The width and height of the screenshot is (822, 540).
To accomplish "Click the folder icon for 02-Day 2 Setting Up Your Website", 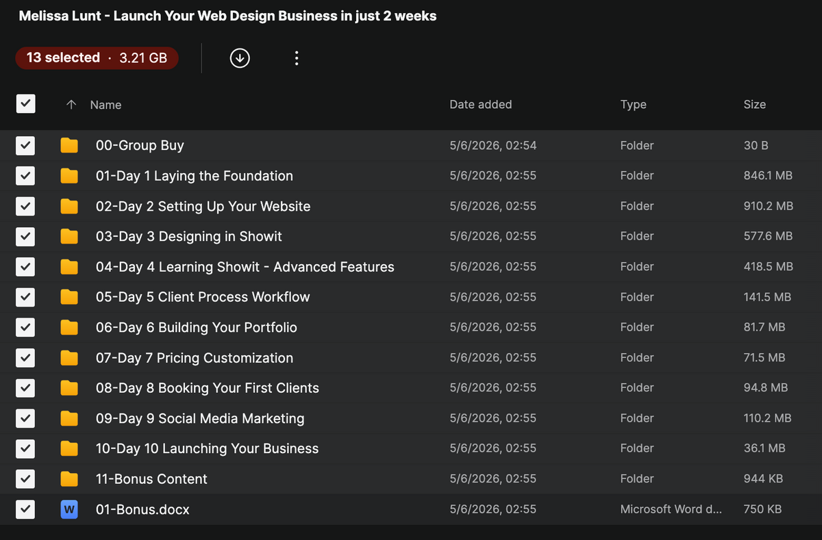I will pyautogui.click(x=69, y=206).
